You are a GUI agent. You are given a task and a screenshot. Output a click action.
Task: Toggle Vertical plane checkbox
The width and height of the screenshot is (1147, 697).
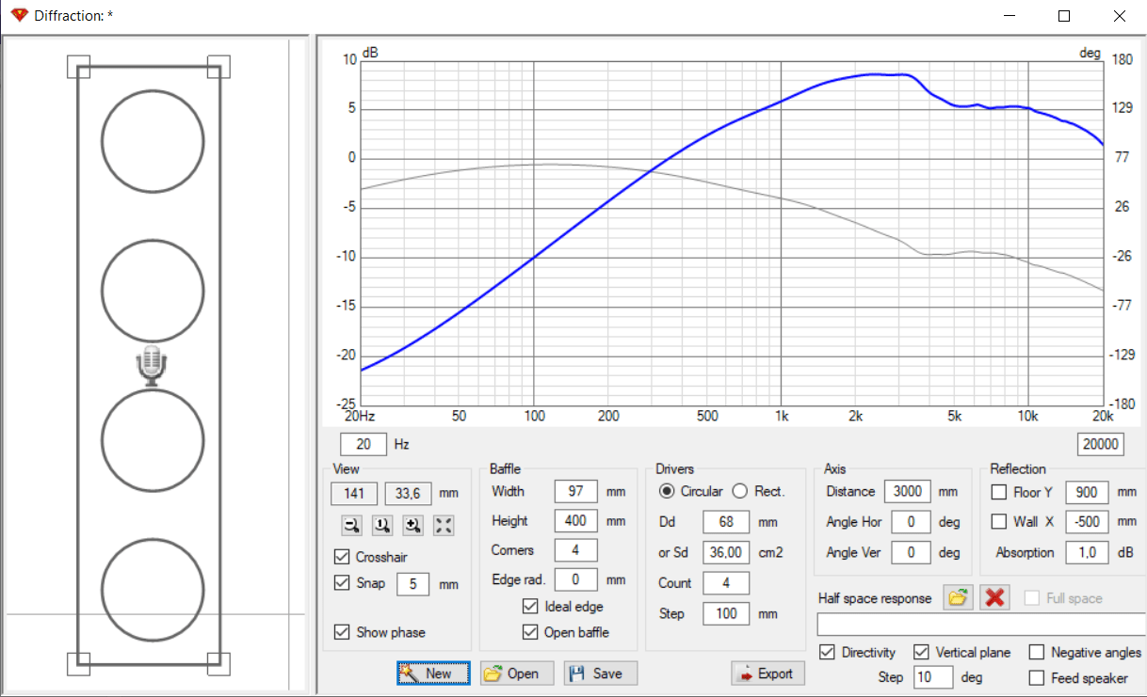click(x=922, y=652)
